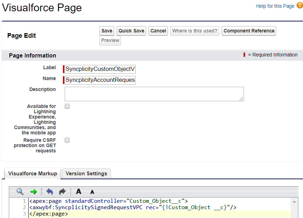Open the orange help question mark icon

[x=300, y=5]
